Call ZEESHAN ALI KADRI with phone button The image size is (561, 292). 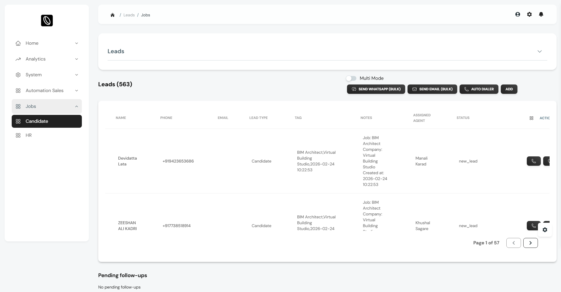click(534, 226)
